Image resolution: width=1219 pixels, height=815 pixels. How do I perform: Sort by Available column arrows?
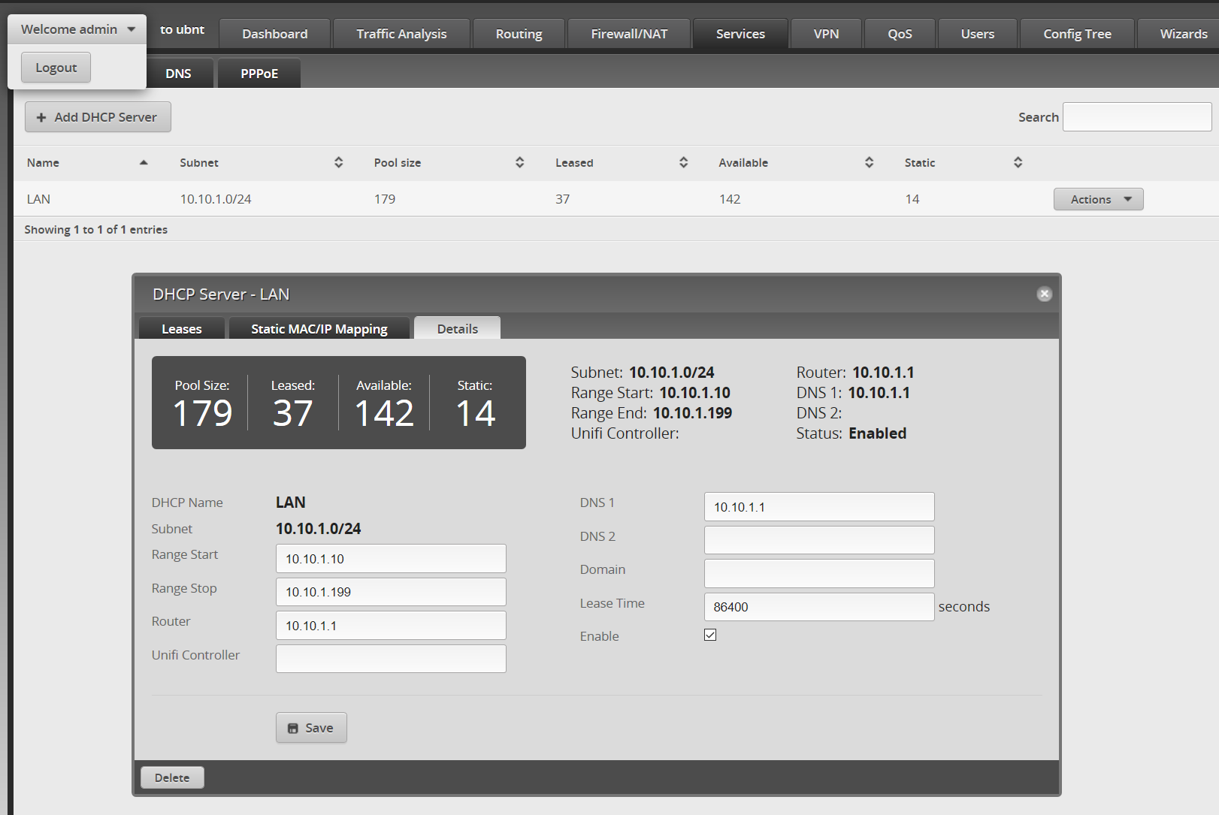[x=869, y=163]
